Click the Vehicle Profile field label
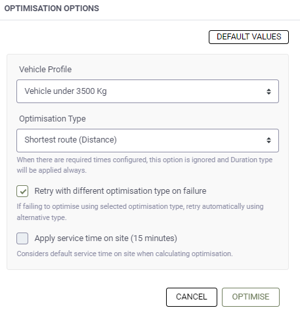Image resolution: width=300 pixels, height=312 pixels. click(x=45, y=70)
